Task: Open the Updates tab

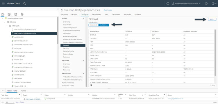Action: tap(138, 14)
